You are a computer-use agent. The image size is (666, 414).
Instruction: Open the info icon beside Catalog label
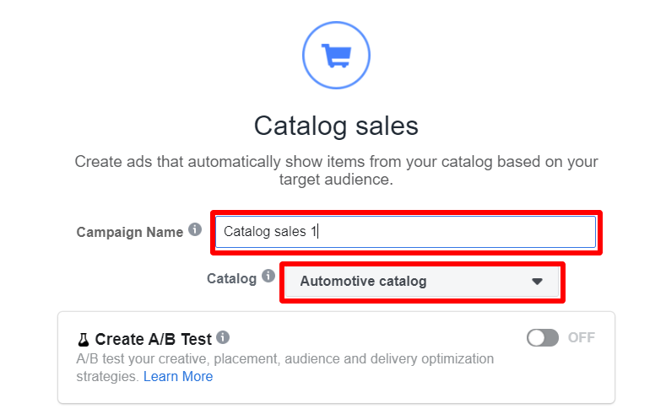point(268,276)
